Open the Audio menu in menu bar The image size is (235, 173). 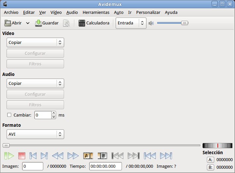click(x=72, y=13)
